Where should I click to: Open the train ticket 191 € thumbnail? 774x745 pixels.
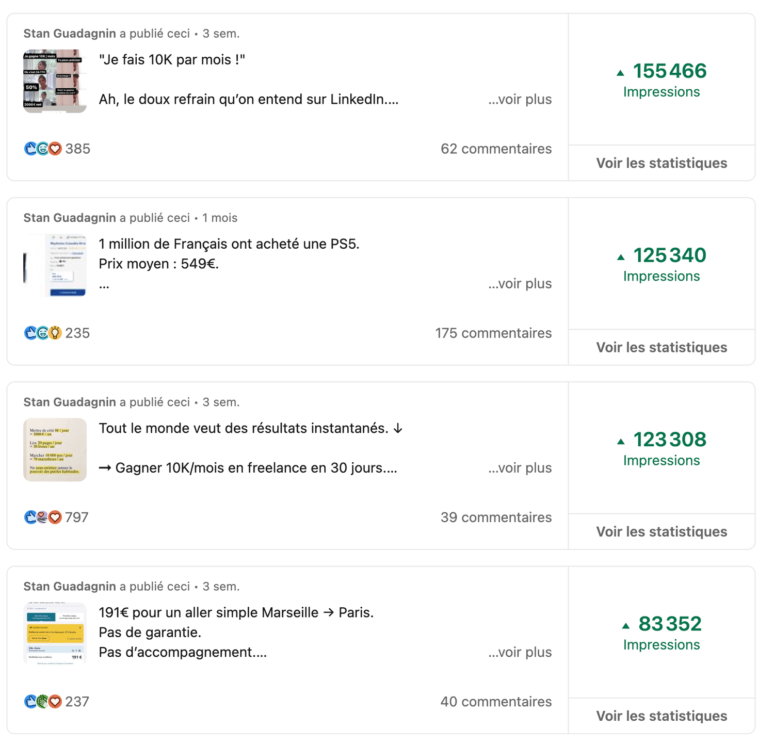55,634
